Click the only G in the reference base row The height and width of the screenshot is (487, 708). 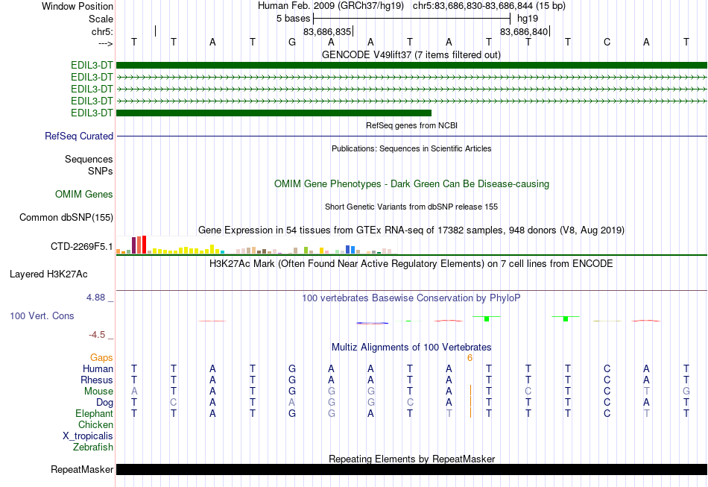click(x=292, y=42)
